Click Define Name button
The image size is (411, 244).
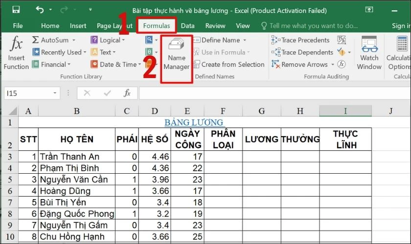pyautogui.click(x=217, y=40)
